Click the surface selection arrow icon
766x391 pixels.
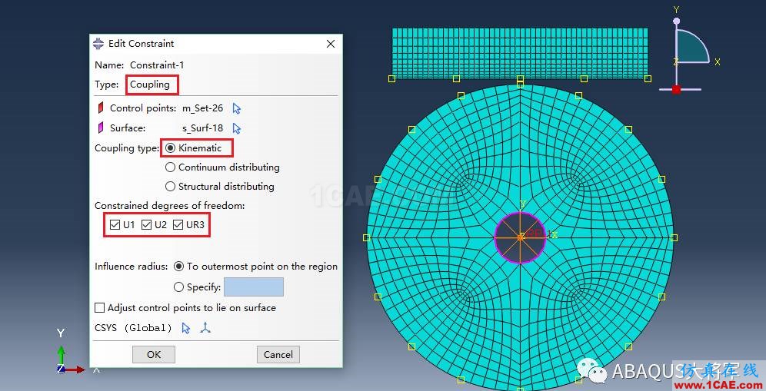[x=237, y=128]
